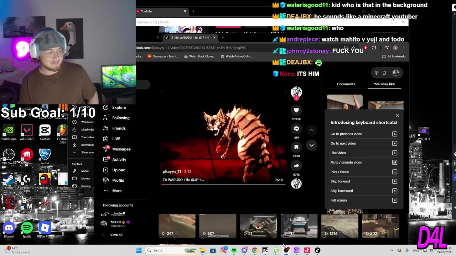Open the CapCut desktop shortcut
This screenshot has width=456, height=256.
[x=45, y=132]
